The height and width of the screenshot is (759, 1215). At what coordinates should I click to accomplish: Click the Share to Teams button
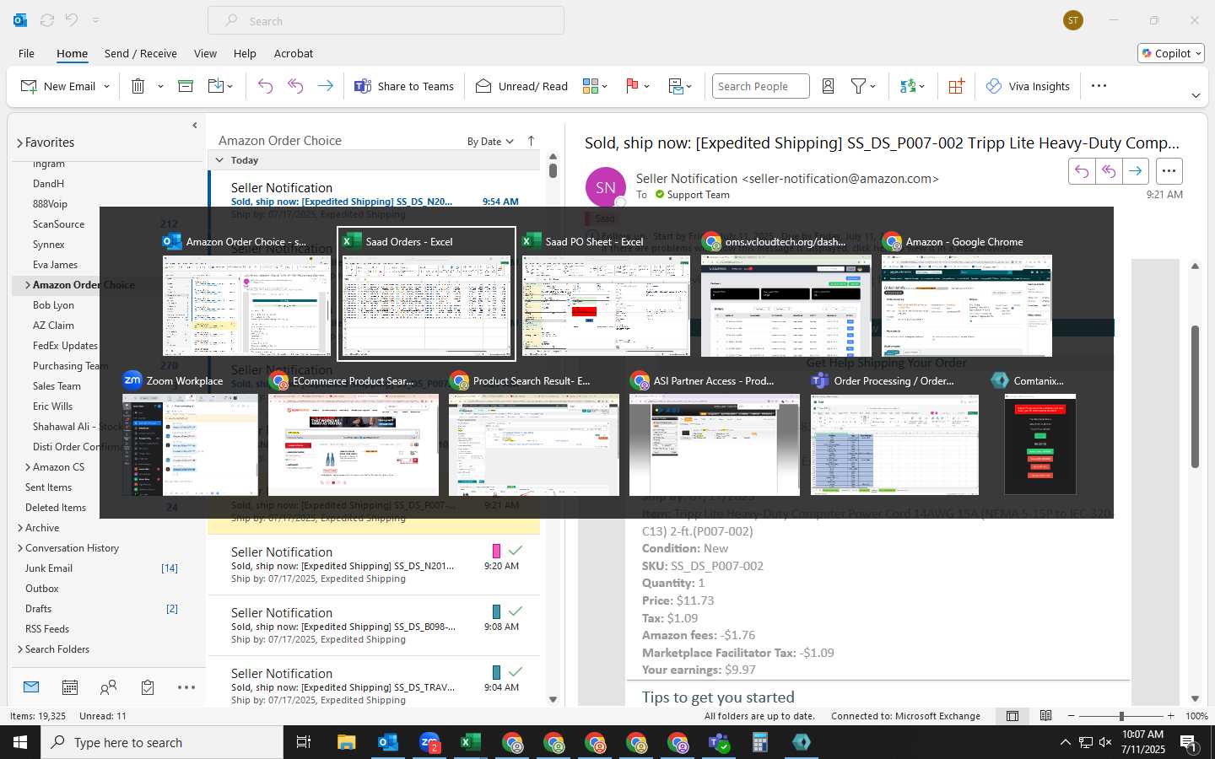tap(403, 86)
